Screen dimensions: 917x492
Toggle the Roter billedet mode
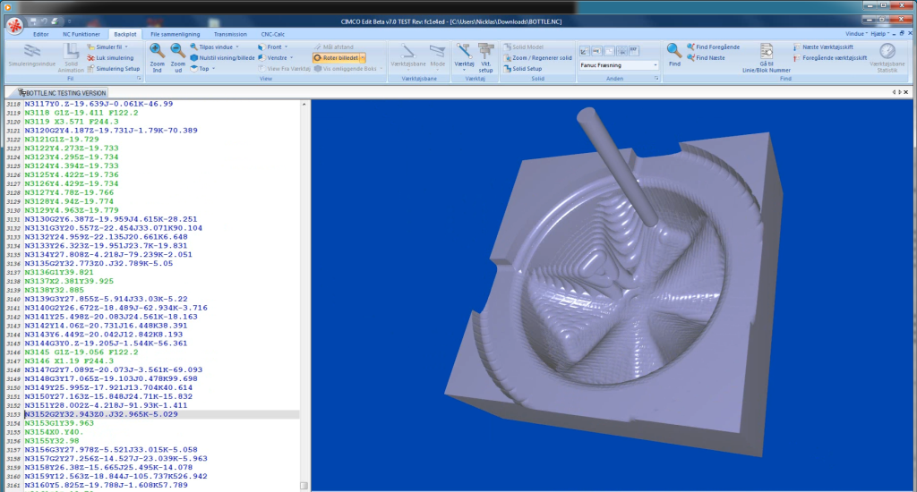click(337, 57)
